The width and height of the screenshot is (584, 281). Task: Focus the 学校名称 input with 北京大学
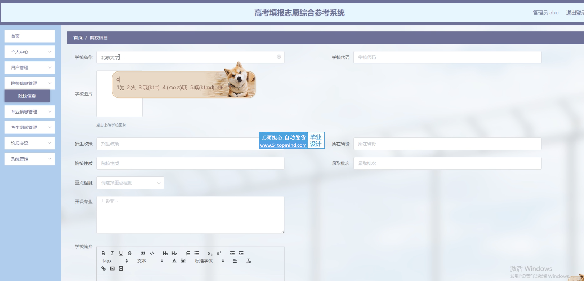190,57
